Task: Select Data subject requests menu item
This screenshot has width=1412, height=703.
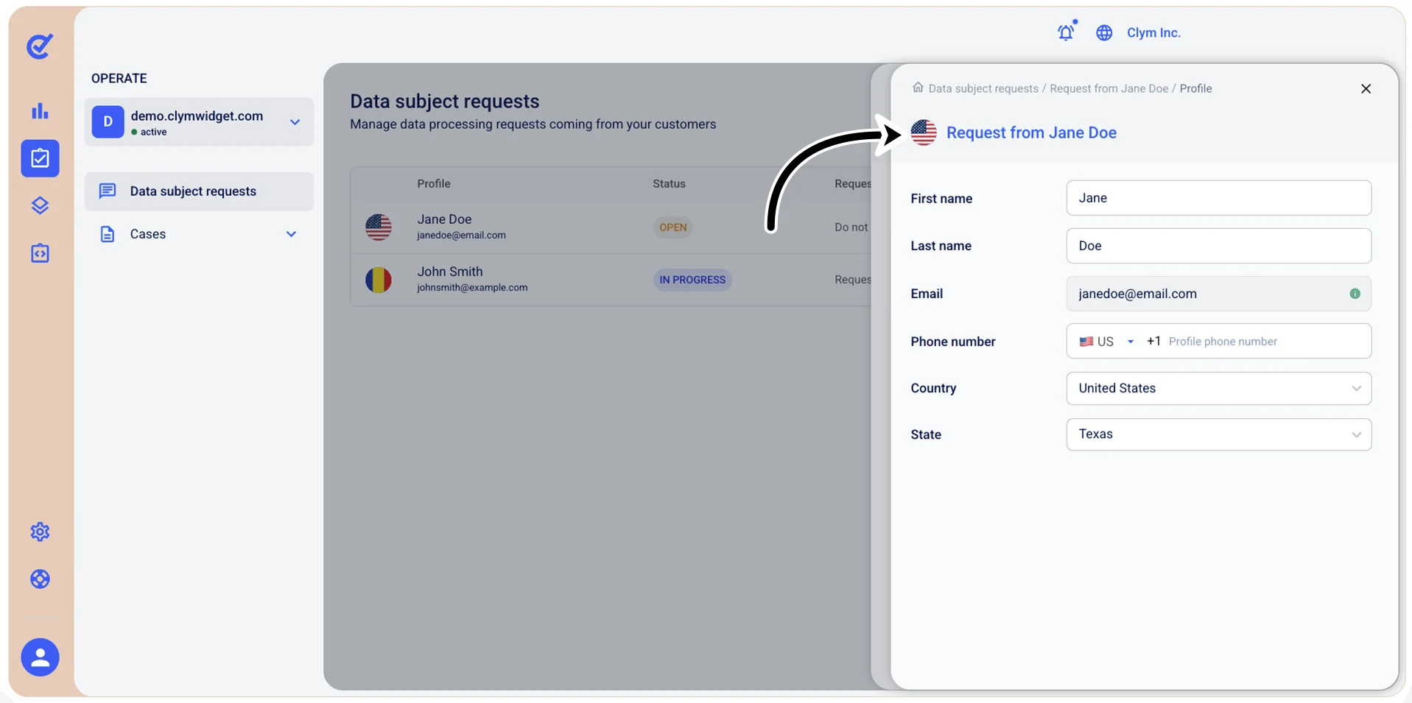Action: [x=199, y=191]
